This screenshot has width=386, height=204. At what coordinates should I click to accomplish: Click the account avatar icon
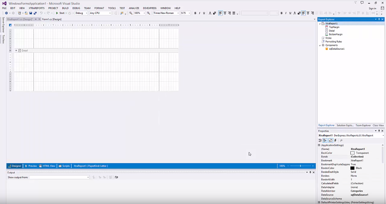click(x=382, y=8)
